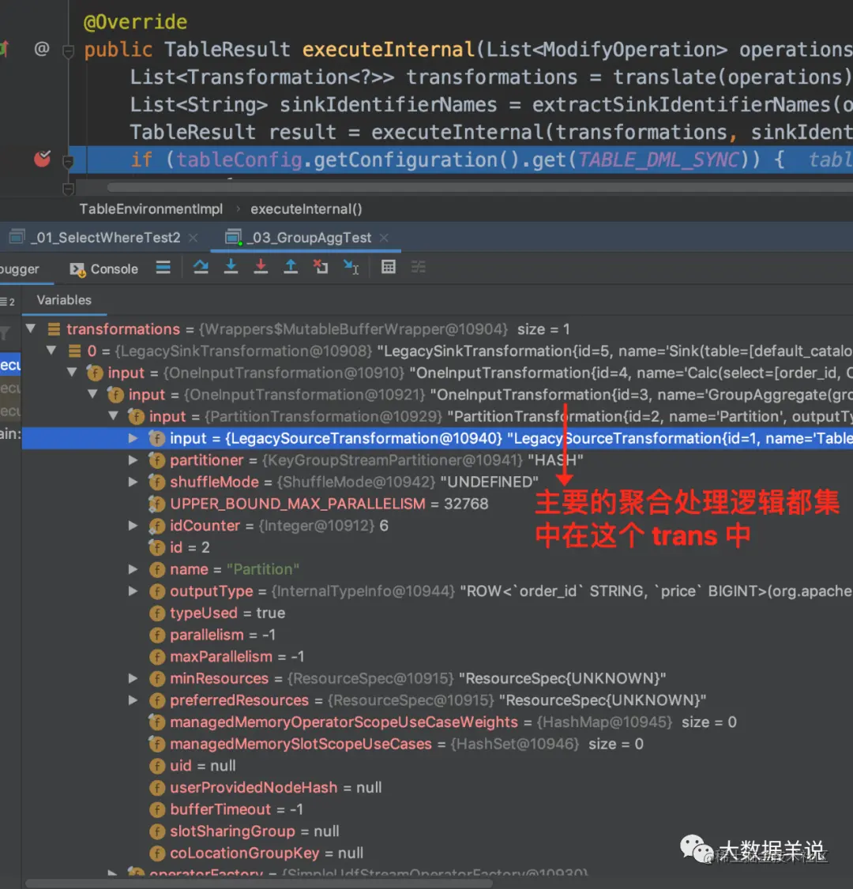Click the Show Execution Point lines icon
Image resolution: width=853 pixels, height=889 pixels.
tap(163, 267)
